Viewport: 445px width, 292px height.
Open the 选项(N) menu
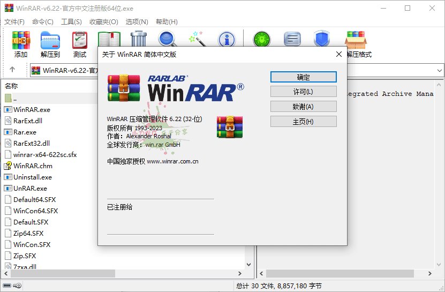[x=137, y=22]
